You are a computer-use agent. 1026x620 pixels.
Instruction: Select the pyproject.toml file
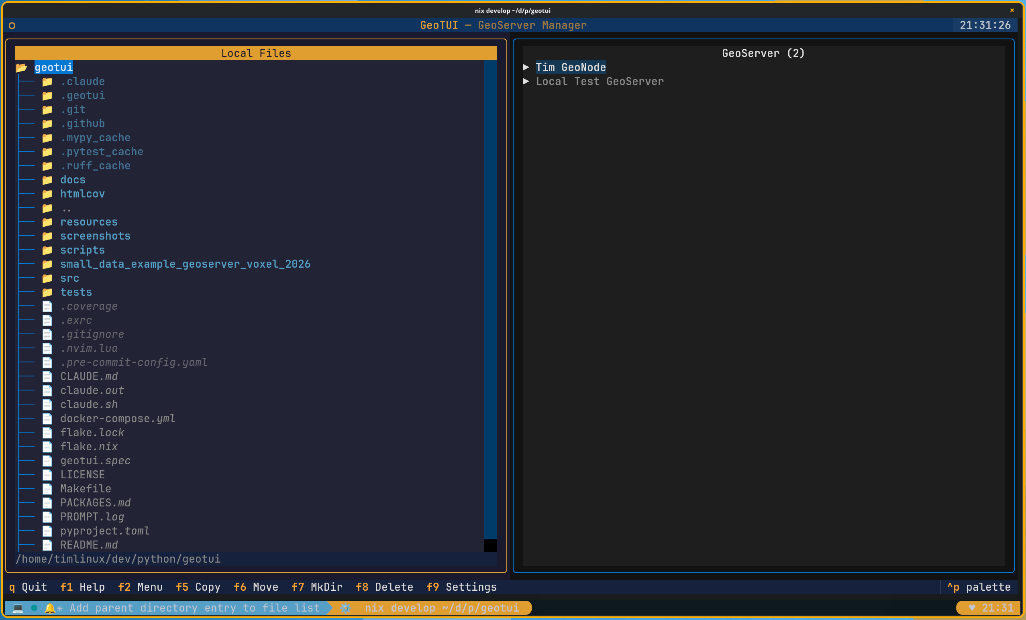(105, 531)
